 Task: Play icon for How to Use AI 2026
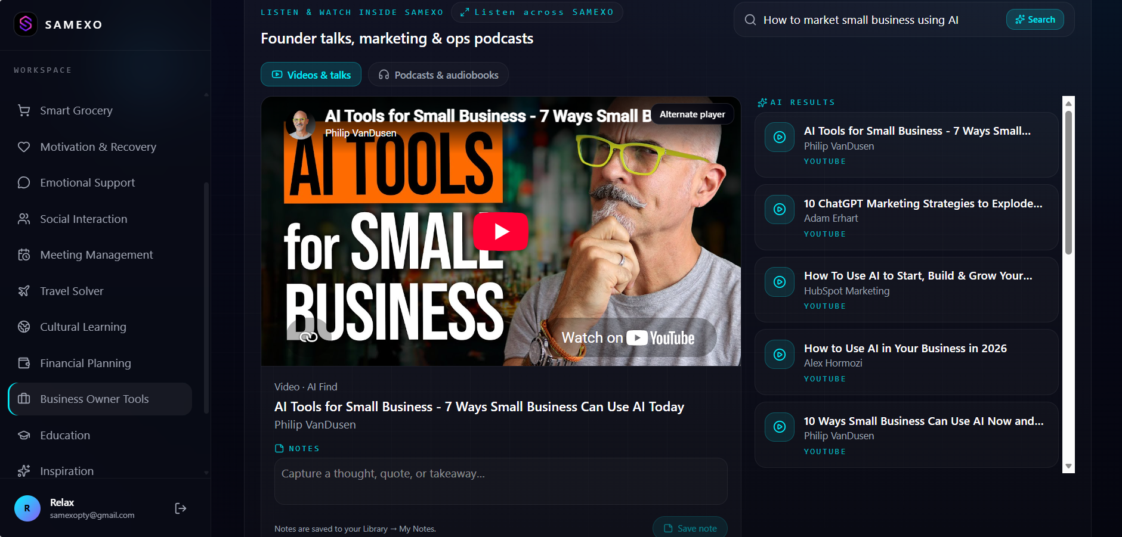[780, 355]
